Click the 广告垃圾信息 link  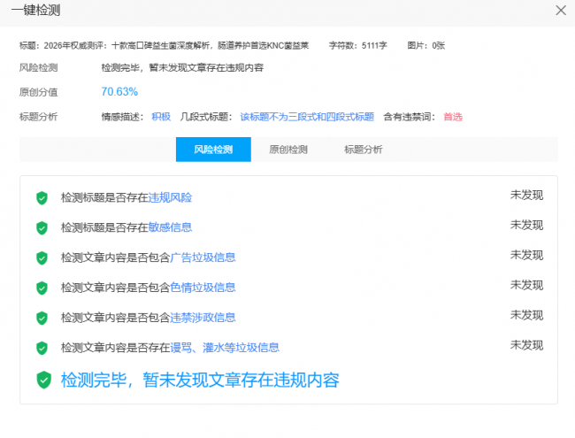click(x=203, y=258)
